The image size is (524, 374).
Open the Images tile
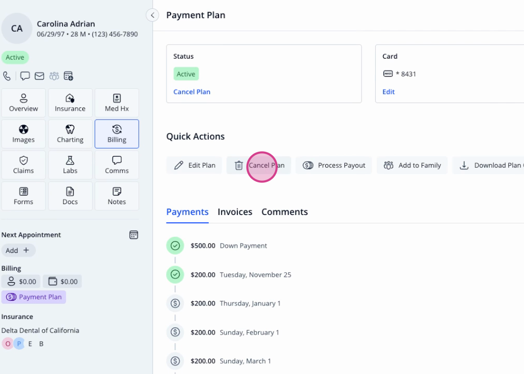(x=23, y=134)
